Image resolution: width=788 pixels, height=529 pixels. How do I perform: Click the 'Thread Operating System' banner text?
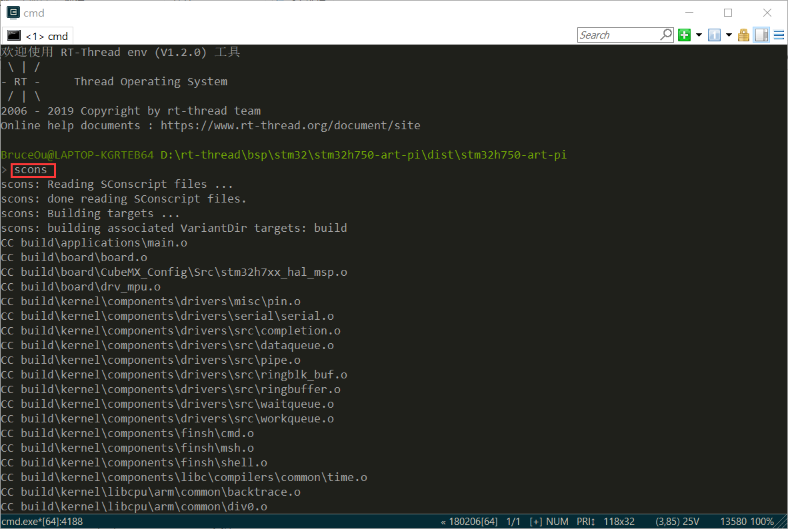[151, 82]
